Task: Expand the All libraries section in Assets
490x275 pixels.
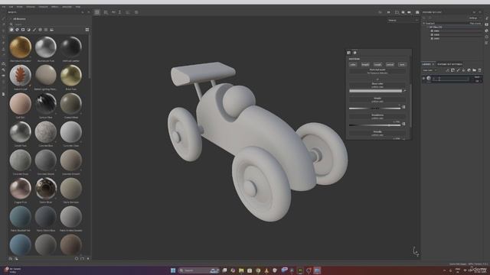Action: 11,19
